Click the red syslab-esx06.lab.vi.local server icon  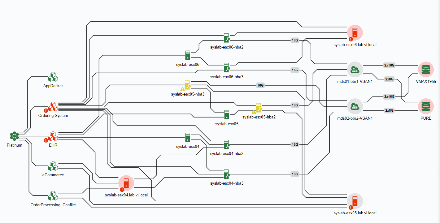click(355, 32)
